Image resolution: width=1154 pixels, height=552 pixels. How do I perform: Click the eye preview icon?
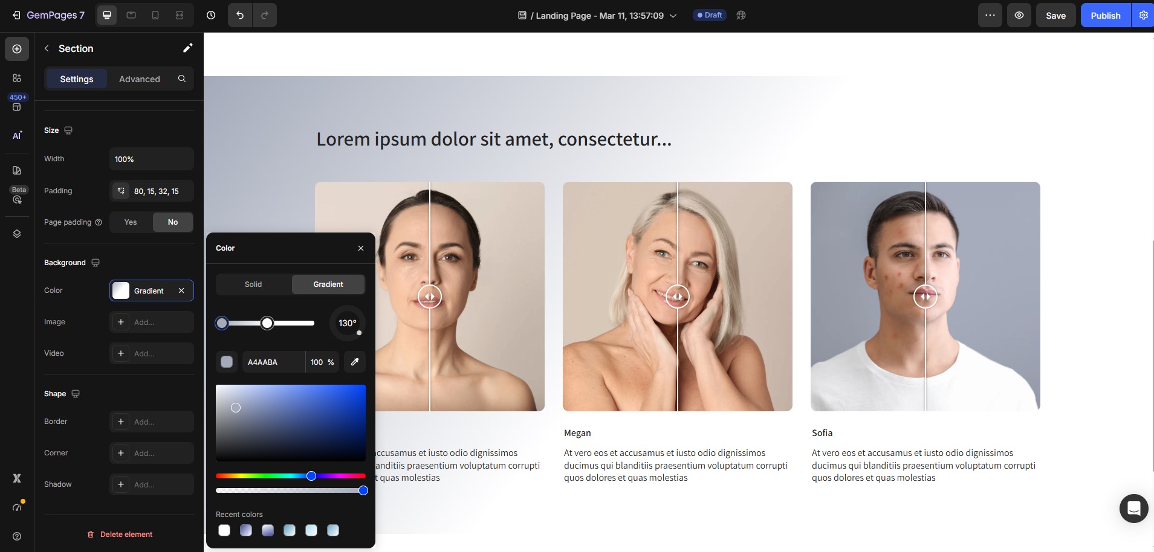click(1019, 15)
